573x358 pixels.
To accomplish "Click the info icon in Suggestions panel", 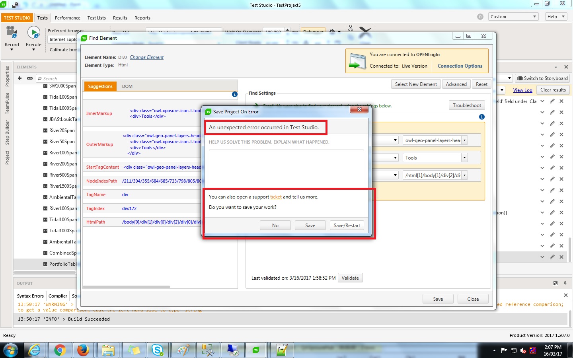I will (235, 94).
